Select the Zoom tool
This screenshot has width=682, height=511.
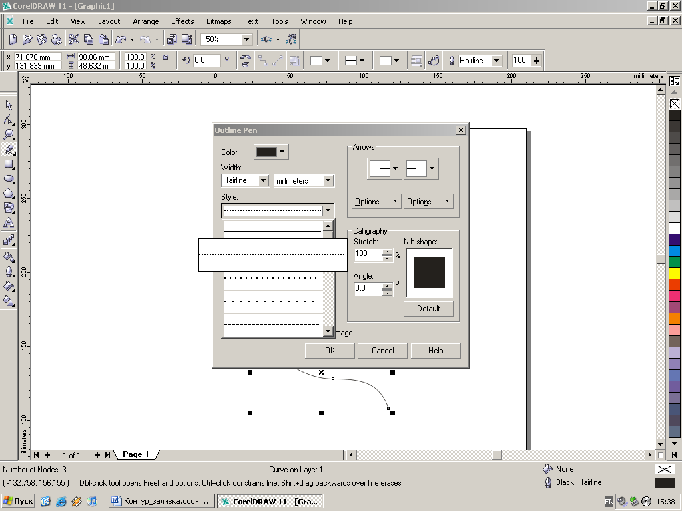[9, 134]
